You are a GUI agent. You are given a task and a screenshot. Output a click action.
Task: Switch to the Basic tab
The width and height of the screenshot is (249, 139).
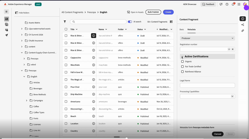[x=182, y=30]
